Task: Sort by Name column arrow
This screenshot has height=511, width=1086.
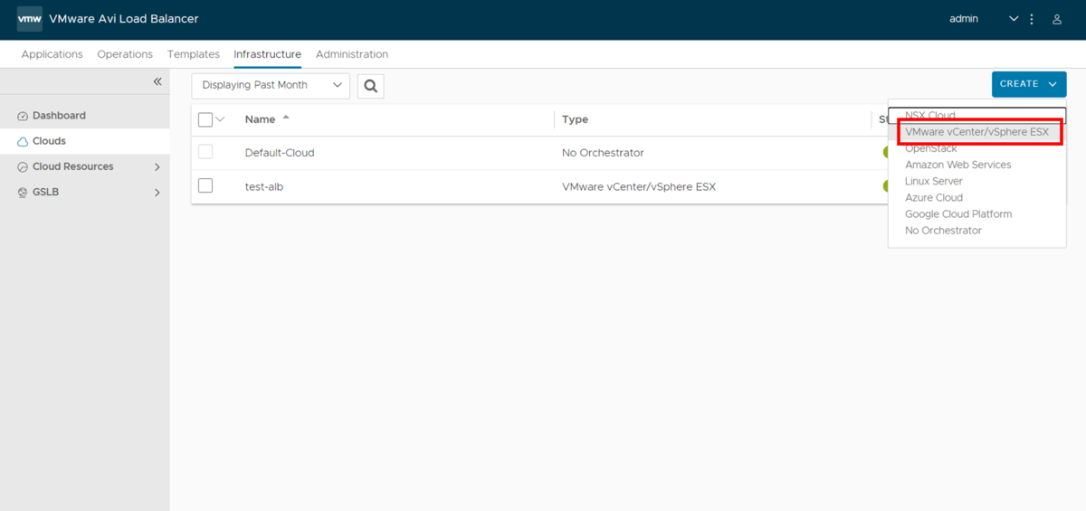Action: click(x=286, y=118)
